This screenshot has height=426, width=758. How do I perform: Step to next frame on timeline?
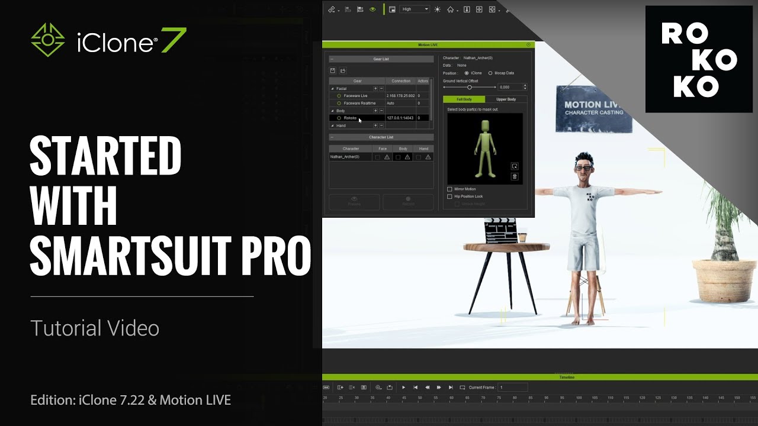(x=439, y=388)
